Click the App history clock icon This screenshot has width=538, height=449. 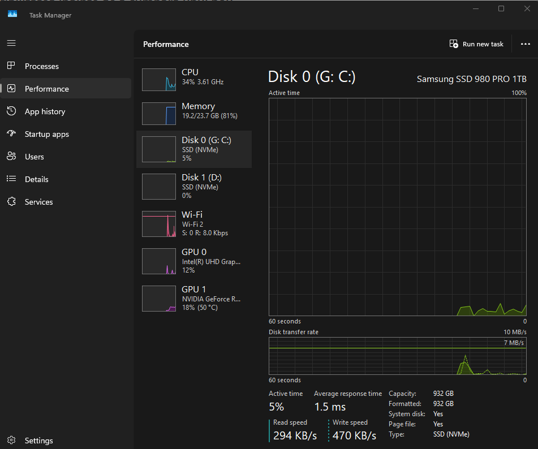11,111
